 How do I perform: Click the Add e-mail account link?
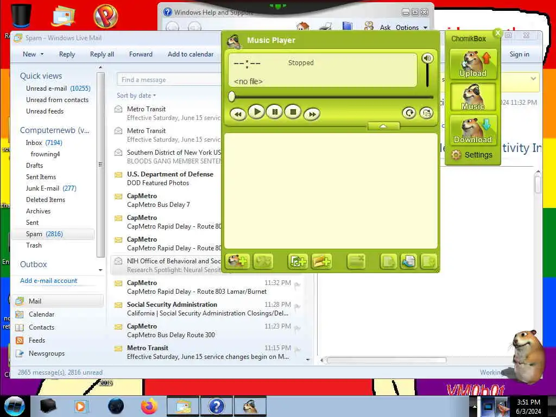pos(48,281)
